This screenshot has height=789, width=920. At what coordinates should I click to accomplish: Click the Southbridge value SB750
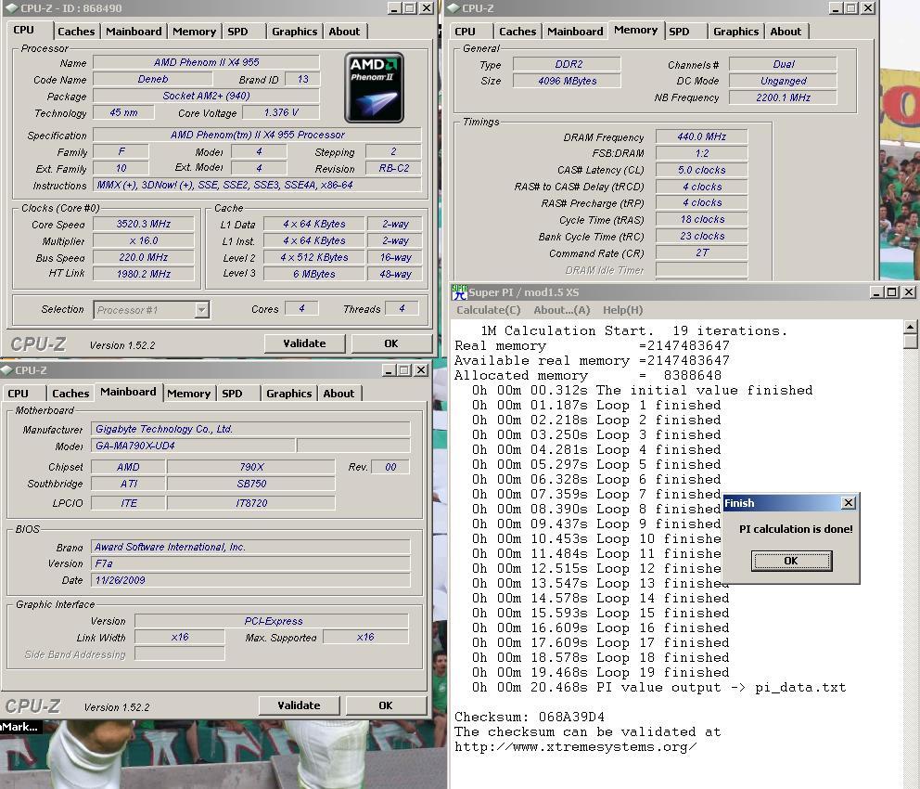tap(251, 484)
